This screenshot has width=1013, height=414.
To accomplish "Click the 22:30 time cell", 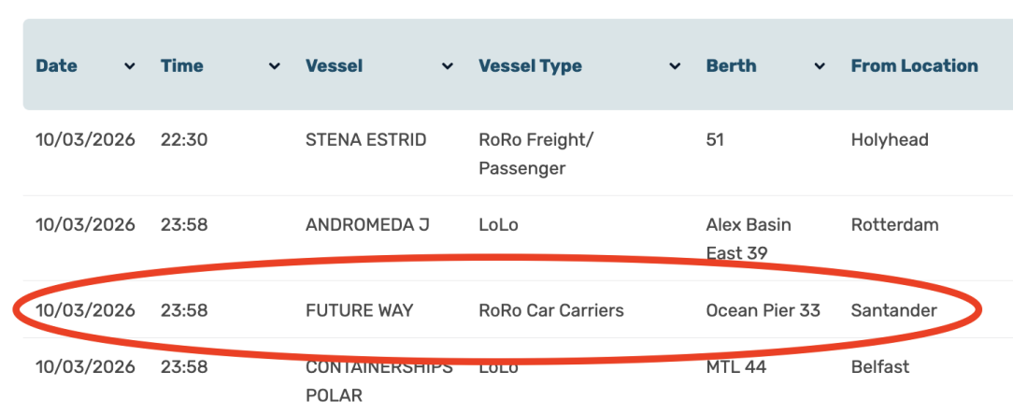I will coord(184,140).
